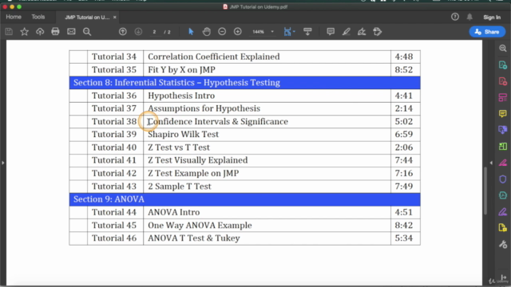Viewport: 511px width, 287px height.
Task: Click the scrolling mode icon
Action: point(307,32)
